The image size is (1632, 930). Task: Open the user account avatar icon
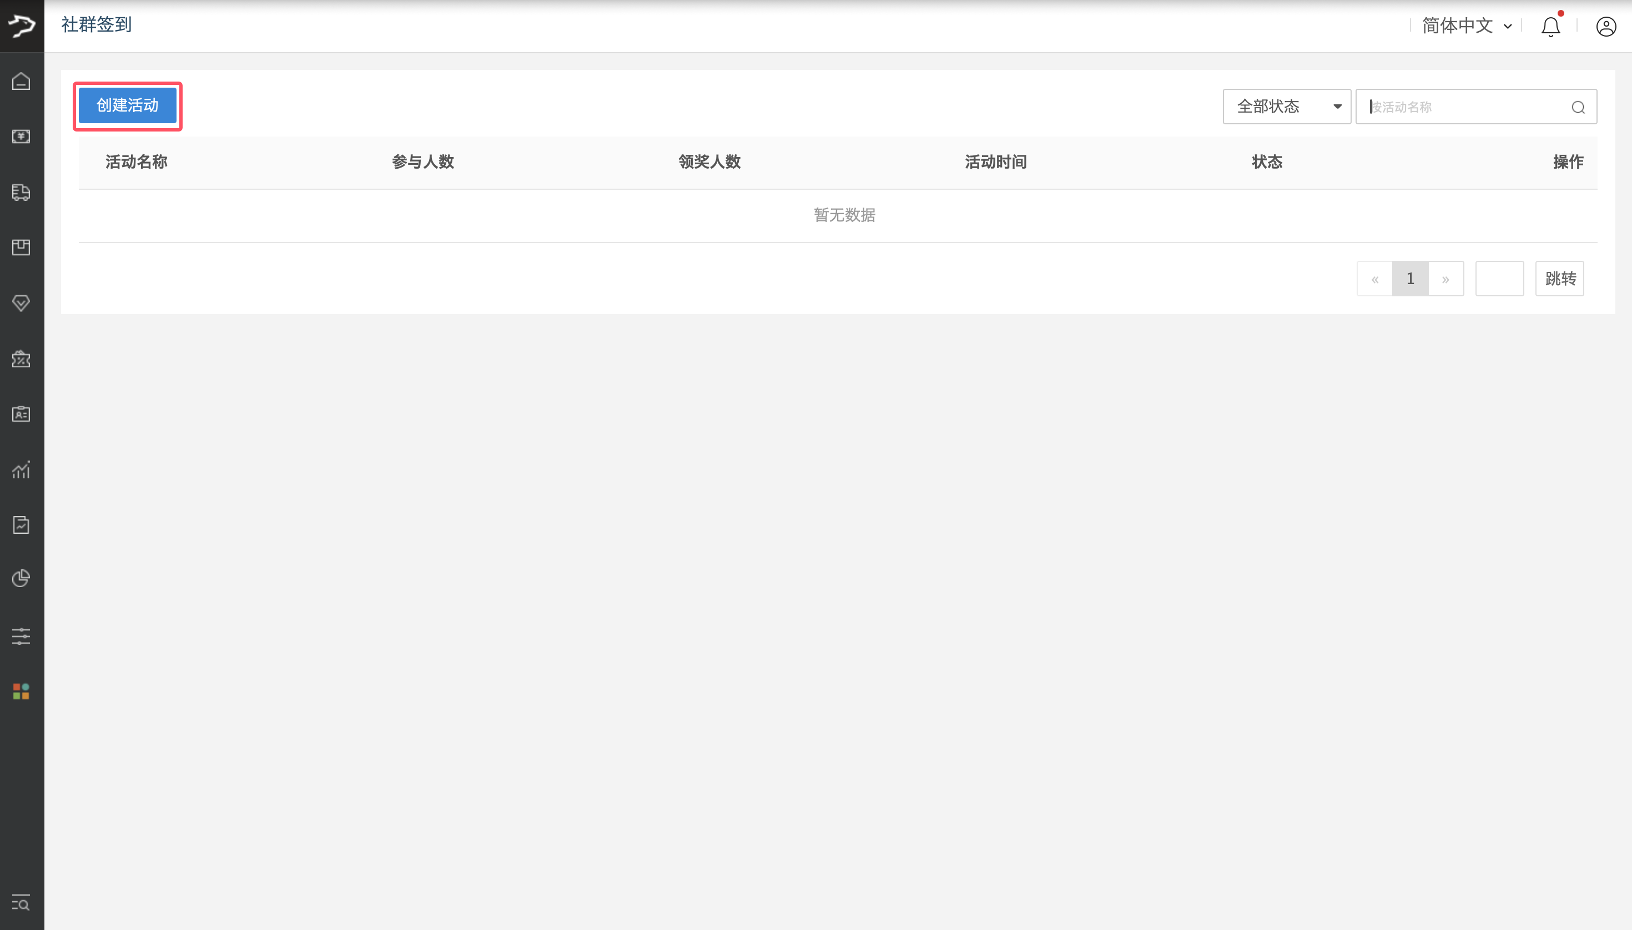pyautogui.click(x=1606, y=27)
